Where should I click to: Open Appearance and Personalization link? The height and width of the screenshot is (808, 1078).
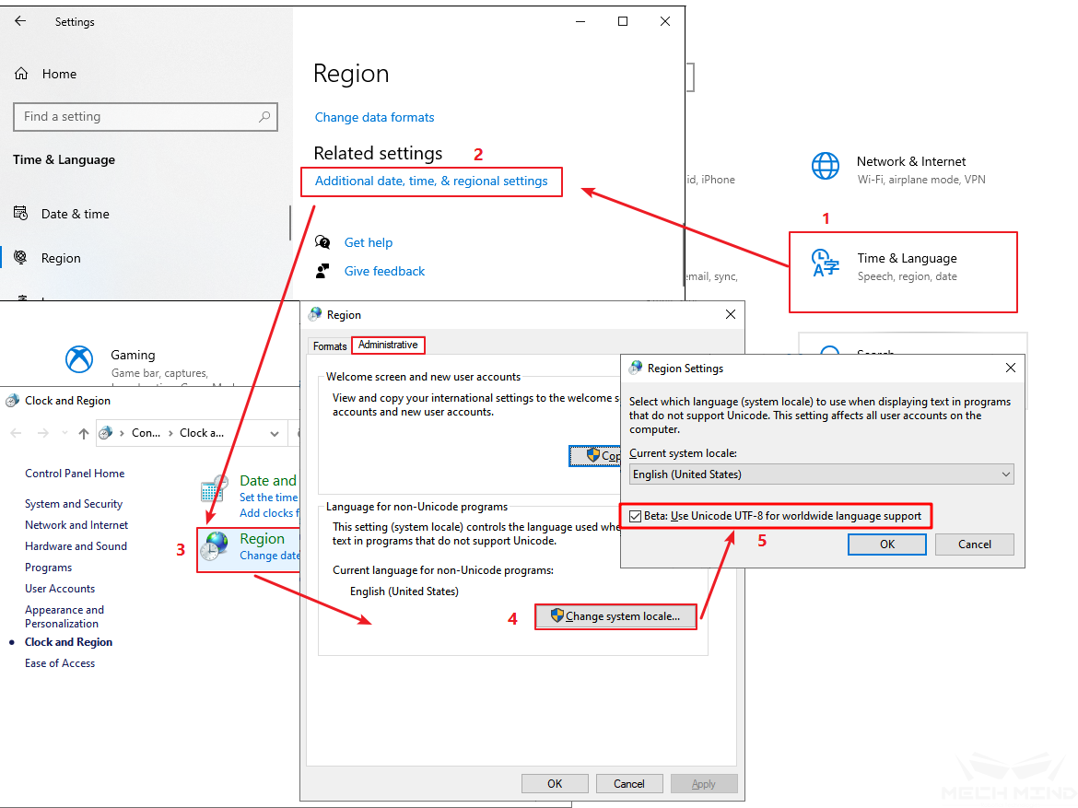pyautogui.click(x=64, y=617)
